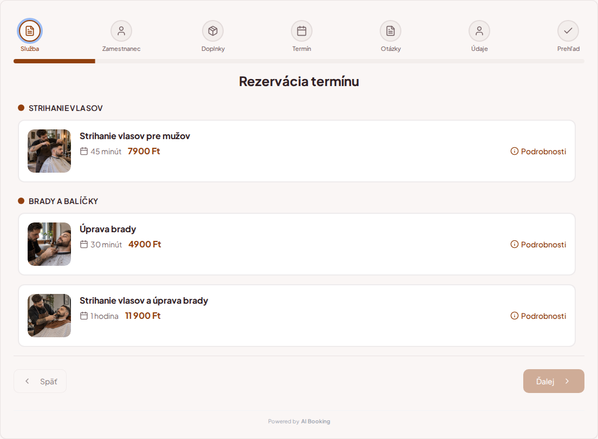Click the Strihanie vlasov a úprava brady photo
The width and height of the screenshot is (598, 439).
tap(49, 316)
